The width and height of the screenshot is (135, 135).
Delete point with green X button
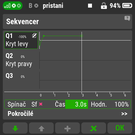coord(94,128)
